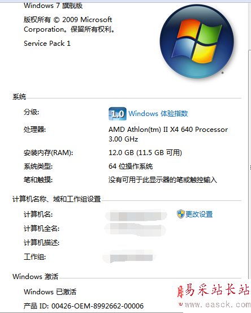The height and width of the screenshot is (313, 251).
Task: Click the www.easck.com watermark text
Action: pyautogui.click(x=214, y=305)
